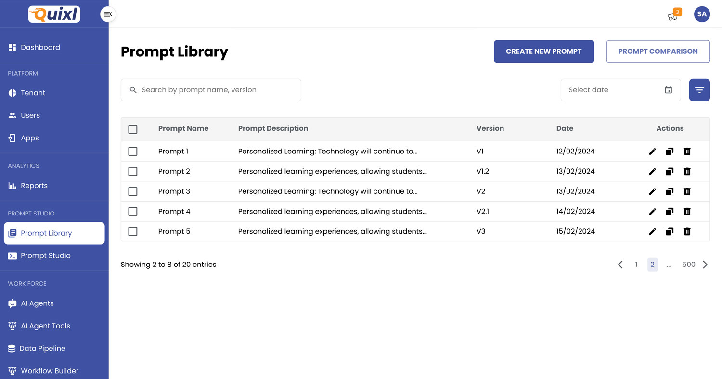Image resolution: width=722 pixels, height=379 pixels.
Task: Collapse the sidebar using the menu toggle icon
Action: [108, 14]
